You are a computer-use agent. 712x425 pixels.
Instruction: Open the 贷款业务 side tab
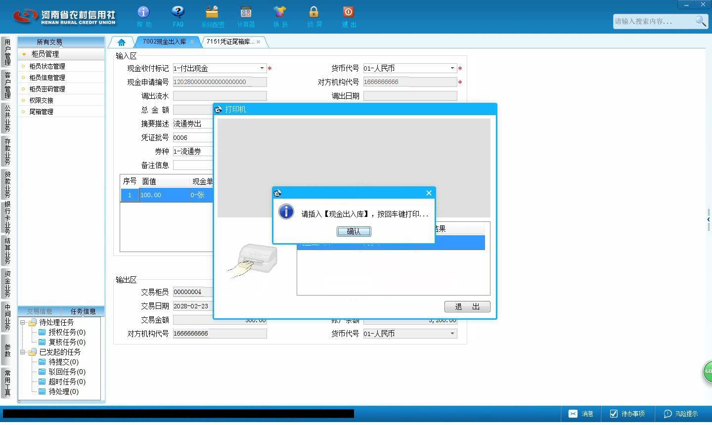[7, 184]
